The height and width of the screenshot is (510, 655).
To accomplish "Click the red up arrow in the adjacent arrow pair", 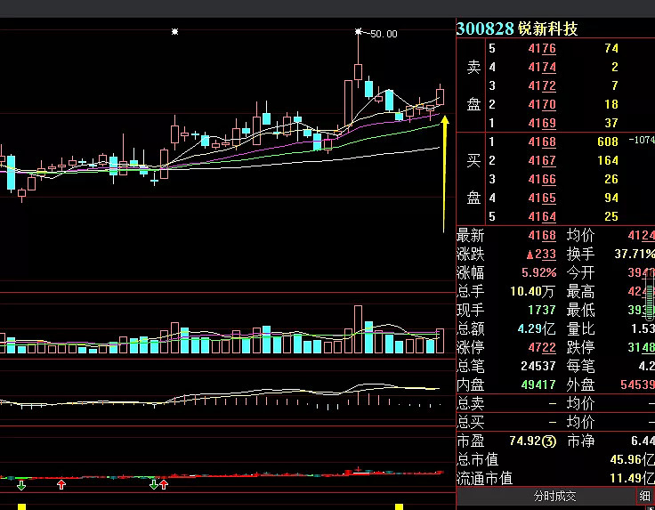I will (x=164, y=484).
